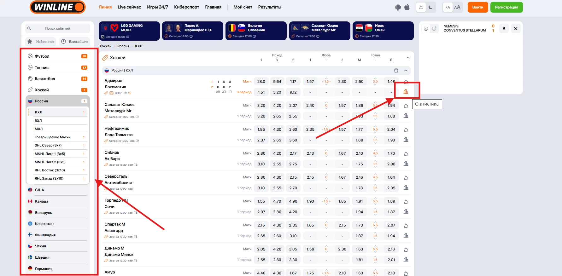Open the Результаты page

pyautogui.click(x=270, y=7)
